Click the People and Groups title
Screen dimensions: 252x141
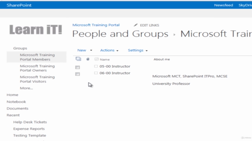120,34
